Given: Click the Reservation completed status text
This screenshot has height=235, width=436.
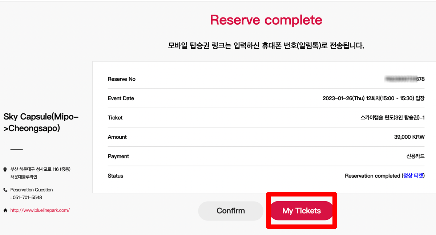Looking at the screenshot, I should [x=372, y=176].
